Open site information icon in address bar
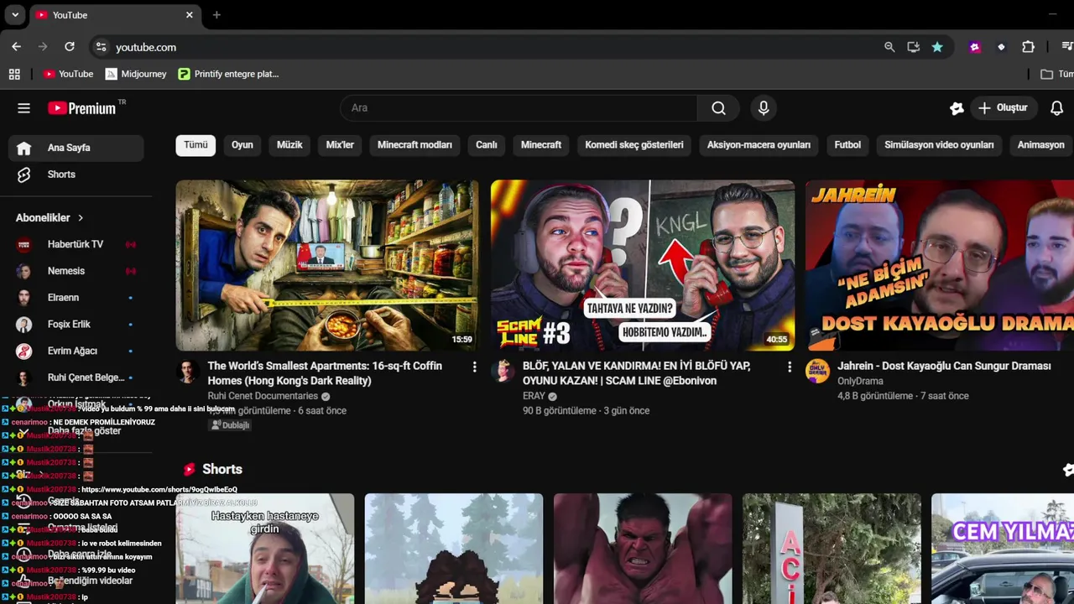 pyautogui.click(x=101, y=47)
